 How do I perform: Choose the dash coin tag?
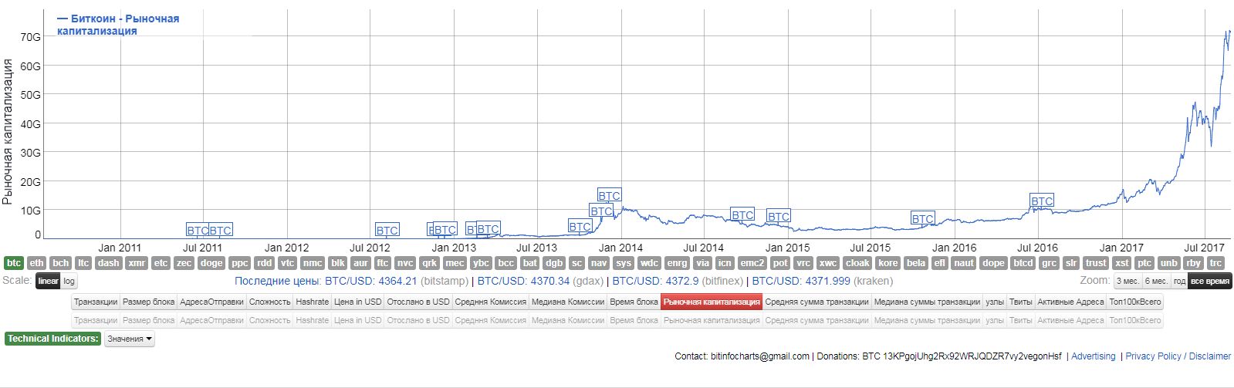[x=108, y=263]
